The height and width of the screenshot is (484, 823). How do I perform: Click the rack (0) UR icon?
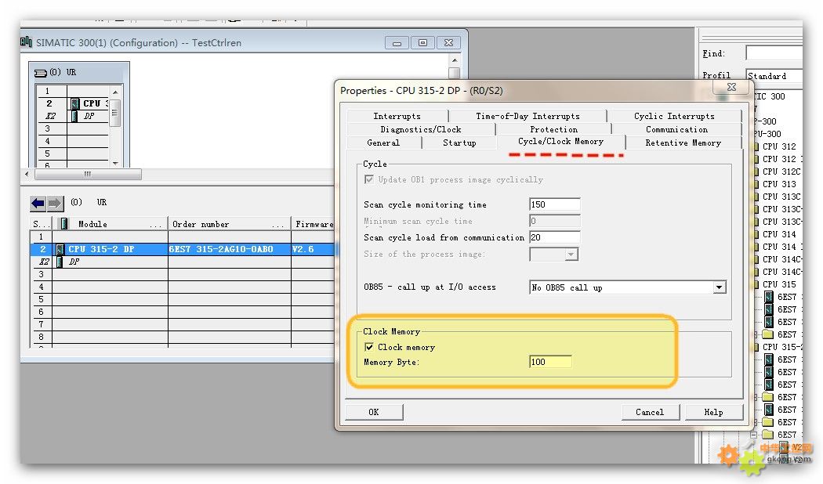41,73
